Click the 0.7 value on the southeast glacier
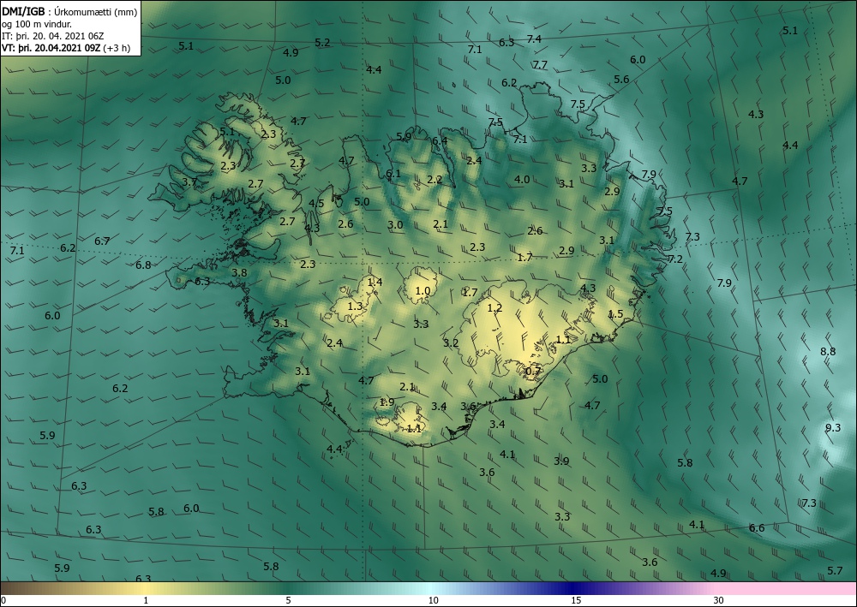 533,372
